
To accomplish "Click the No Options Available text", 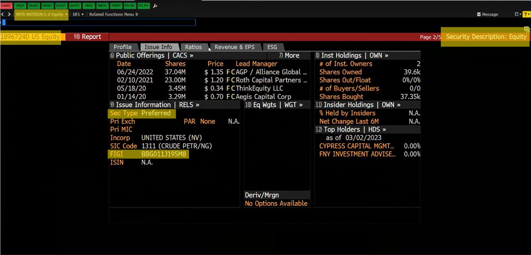I will click(276, 204).
